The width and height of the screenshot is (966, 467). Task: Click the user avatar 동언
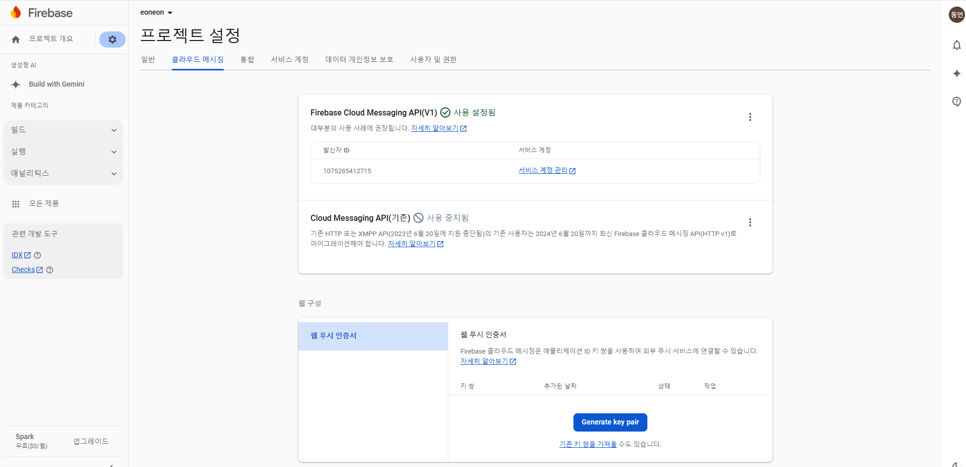[956, 15]
